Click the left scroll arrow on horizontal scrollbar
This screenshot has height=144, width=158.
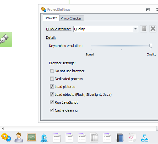coord(3,128)
